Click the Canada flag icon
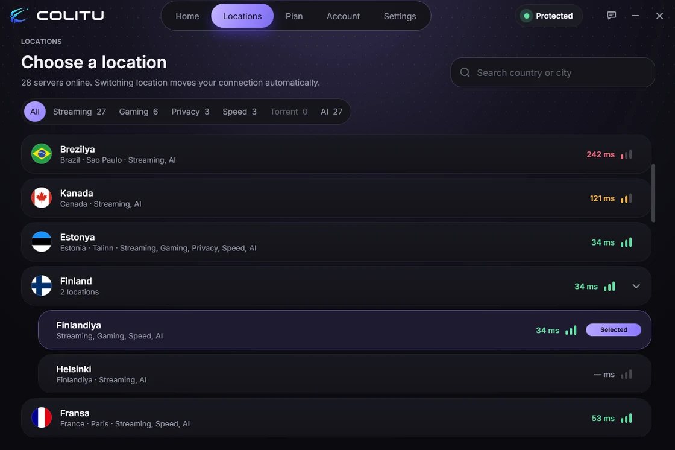675x450 pixels. [42, 198]
